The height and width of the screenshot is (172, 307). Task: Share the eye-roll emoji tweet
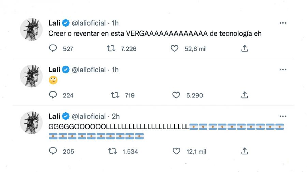pos(245,95)
